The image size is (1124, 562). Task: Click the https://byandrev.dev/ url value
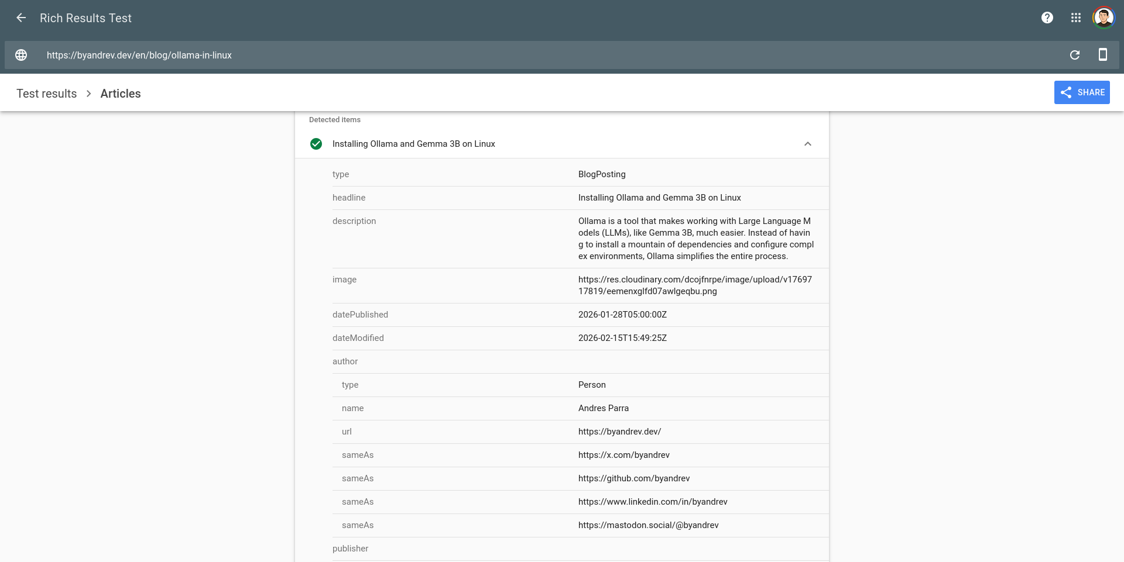(619, 432)
